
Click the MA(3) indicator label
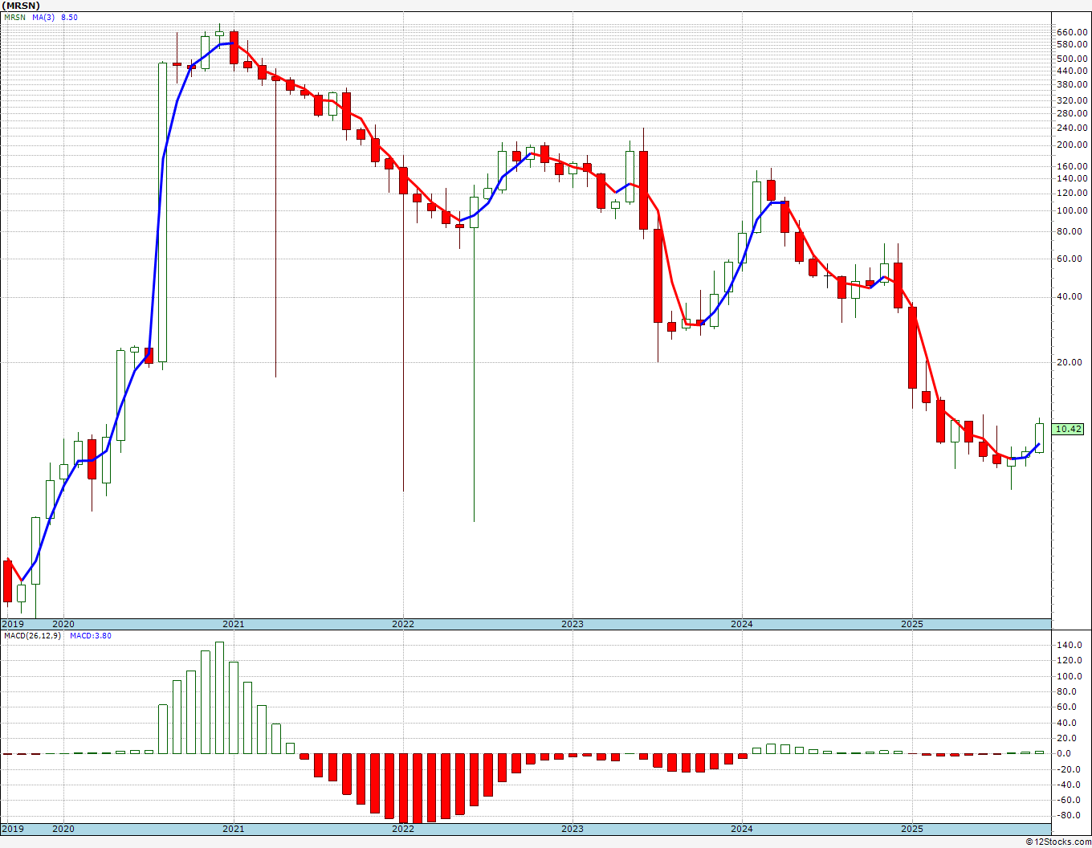tap(43, 17)
